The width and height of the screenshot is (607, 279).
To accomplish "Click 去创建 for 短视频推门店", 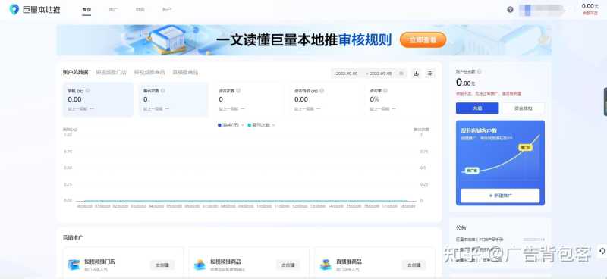I will click(x=162, y=265).
